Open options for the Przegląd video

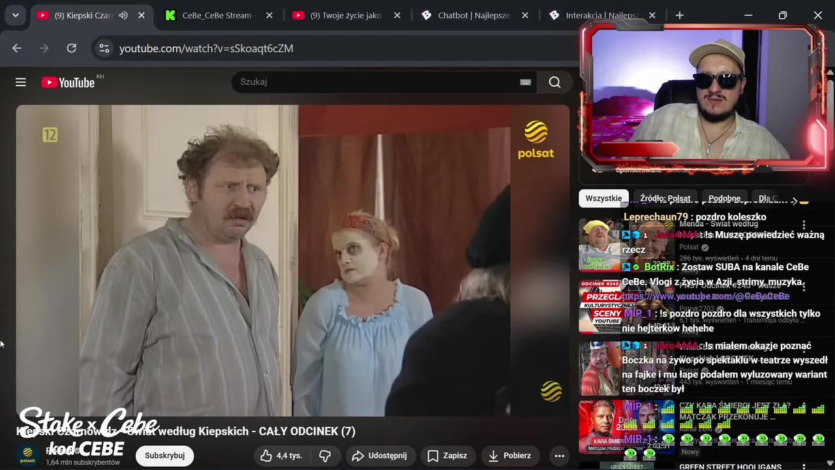[x=804, y=287]
